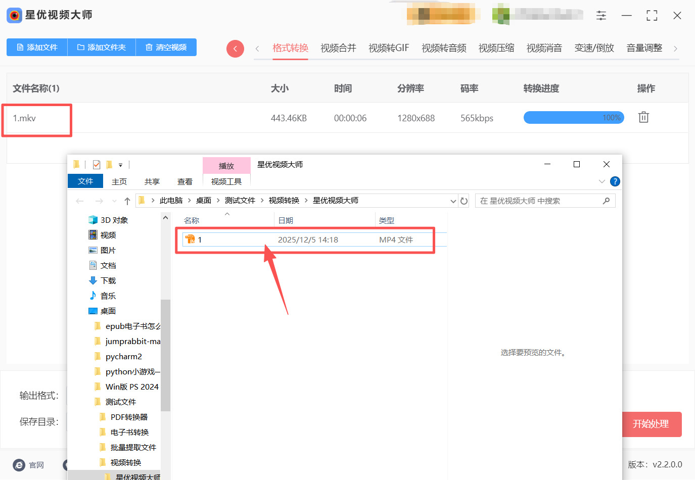
Task: Click the right chevron to reveal more tabs
Action: pos(676,48)
